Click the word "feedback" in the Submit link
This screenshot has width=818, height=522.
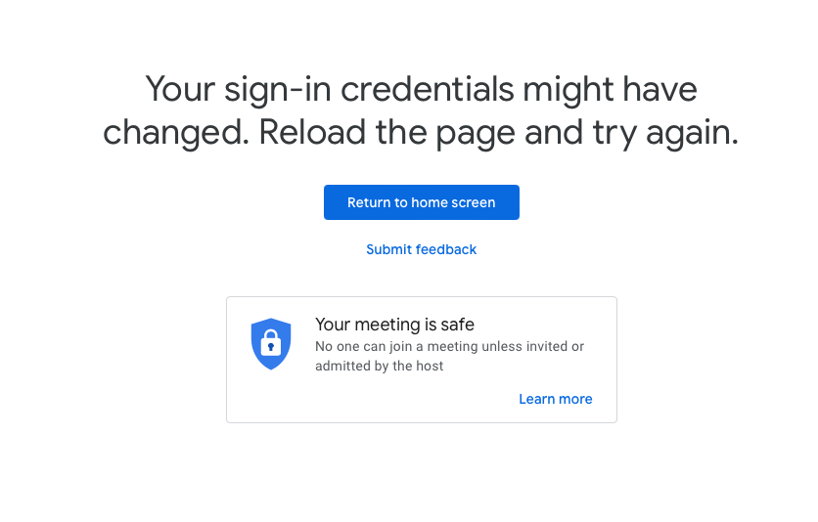point(445,249)
